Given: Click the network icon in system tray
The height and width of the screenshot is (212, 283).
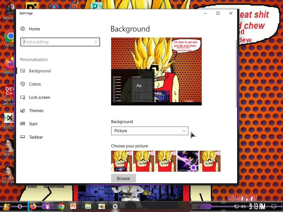Looking at the screenshot, I should pos(236,206).
